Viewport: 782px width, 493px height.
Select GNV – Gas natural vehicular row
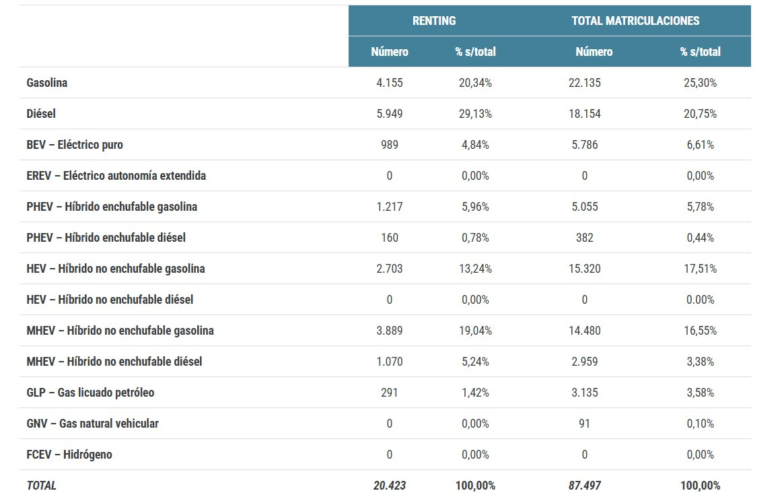pyautogui.click(x=385, y=423)
